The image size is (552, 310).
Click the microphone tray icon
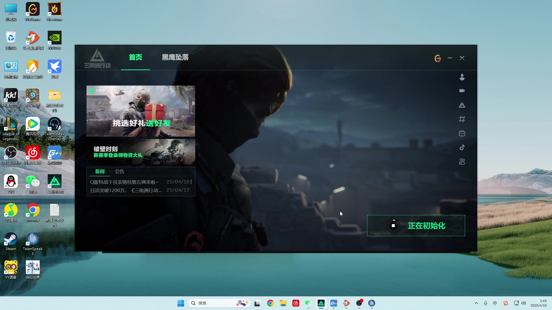[486, 303]
